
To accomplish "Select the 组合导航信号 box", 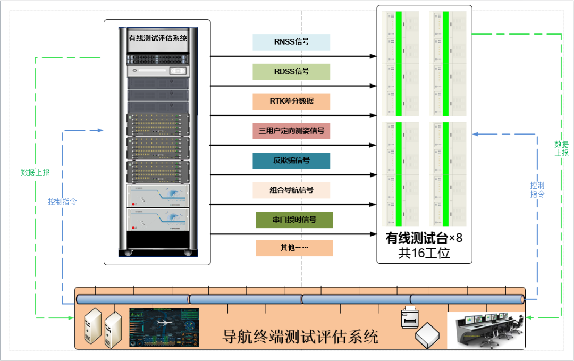I will click(291, 190).
